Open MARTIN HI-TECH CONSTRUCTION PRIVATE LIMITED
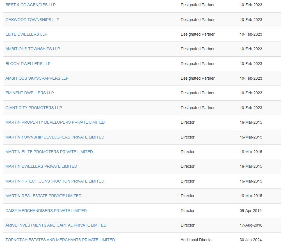This screenshot has height=242, width=281. pos(55,181)
